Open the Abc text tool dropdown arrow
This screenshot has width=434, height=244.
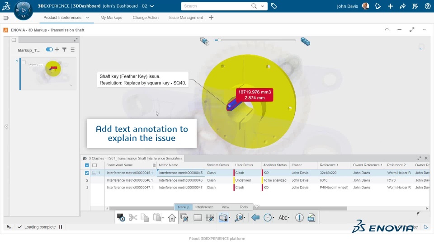tap(288, 218)
